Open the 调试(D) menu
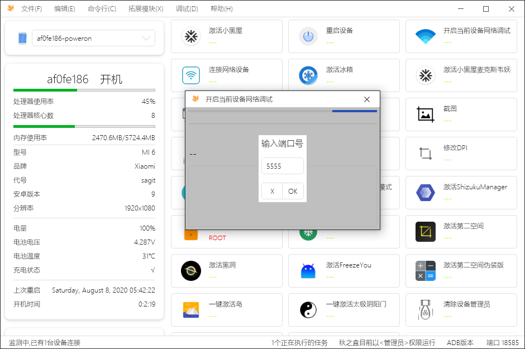This screenshot has height=349, width=525. [x=187, y=9]
